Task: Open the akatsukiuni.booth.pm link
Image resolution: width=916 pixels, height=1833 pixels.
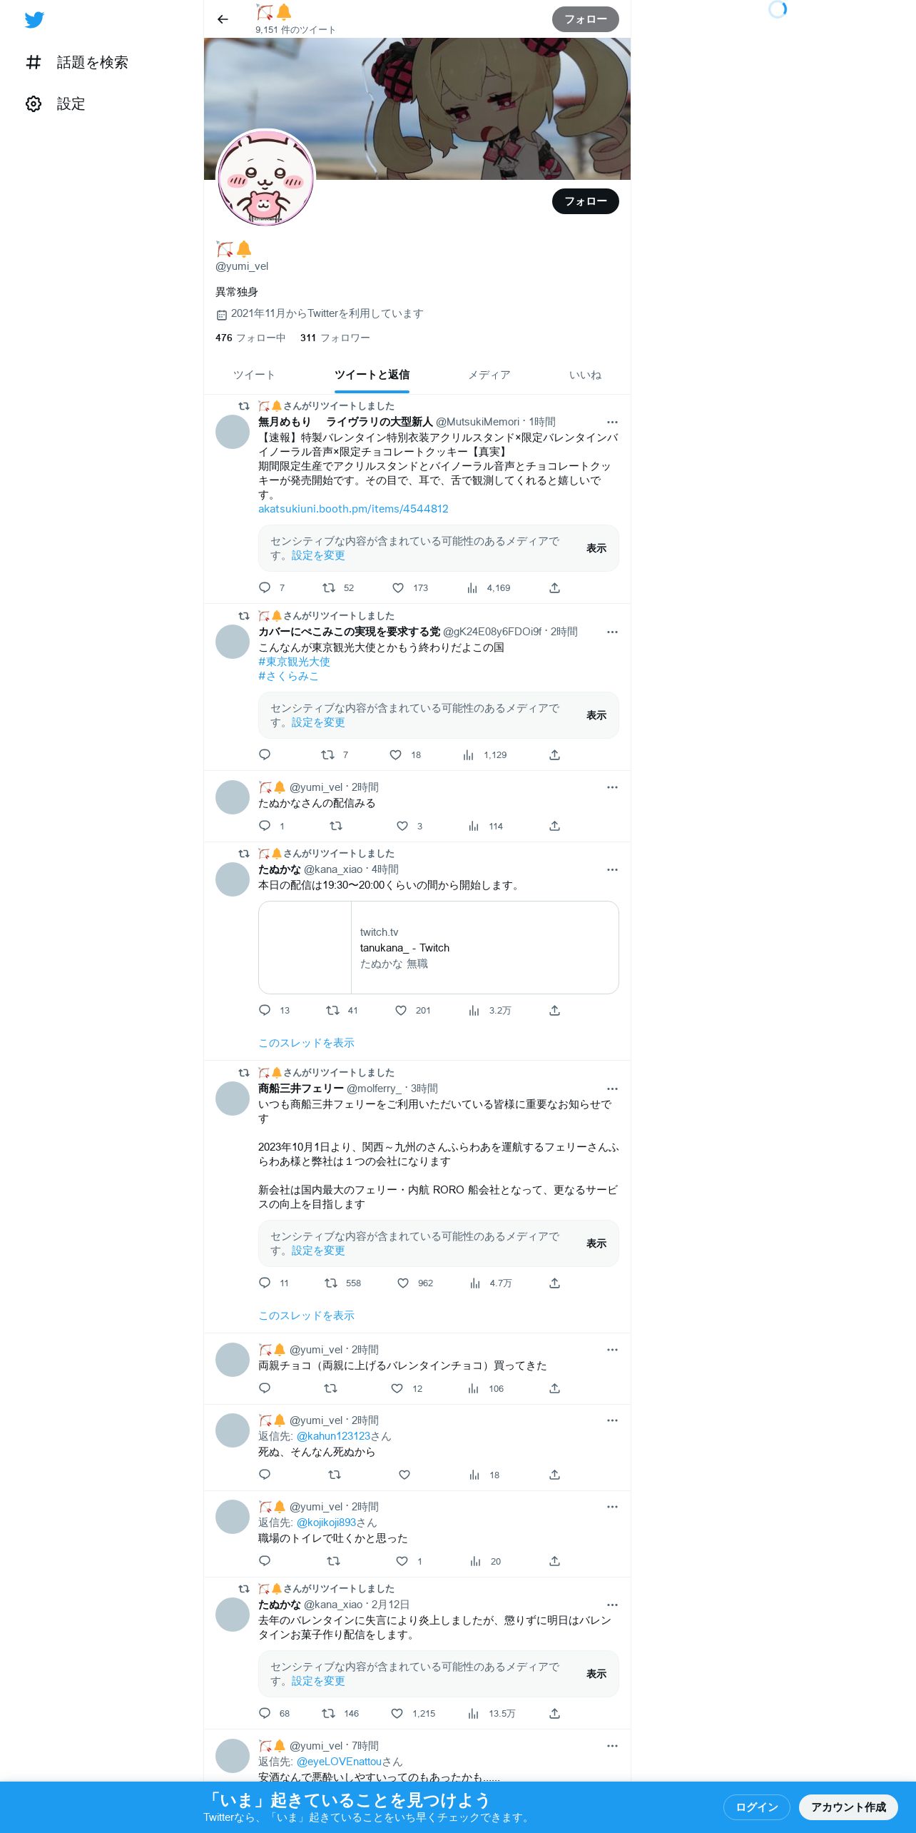Action: [x=353, y=509]
